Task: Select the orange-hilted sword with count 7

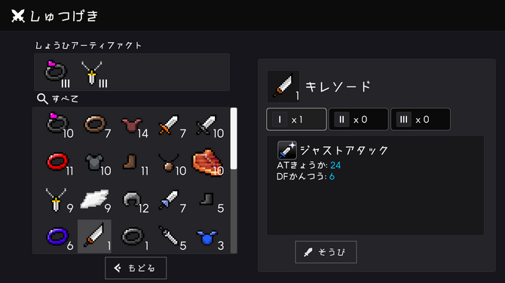Action: [x=170, y=124]
